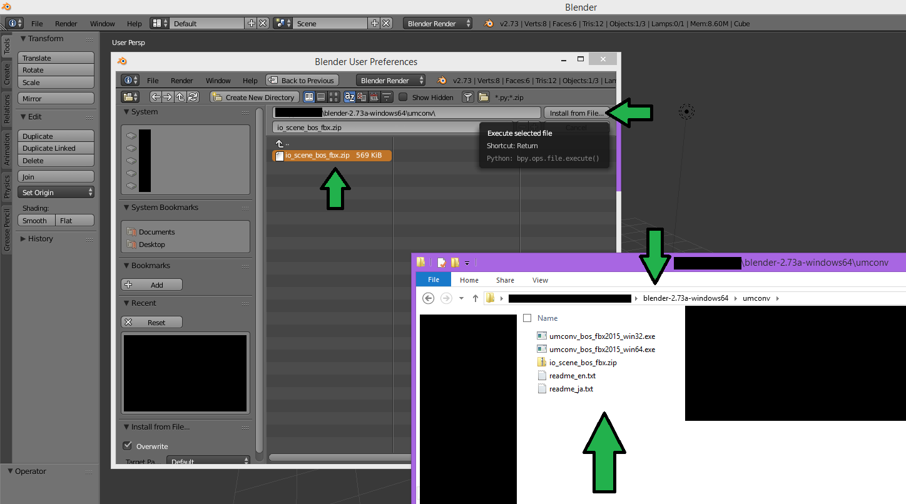This screenshot has width=906, height=504.
Task: Enable Show Hidden checkbox
Action: [403, 97]
